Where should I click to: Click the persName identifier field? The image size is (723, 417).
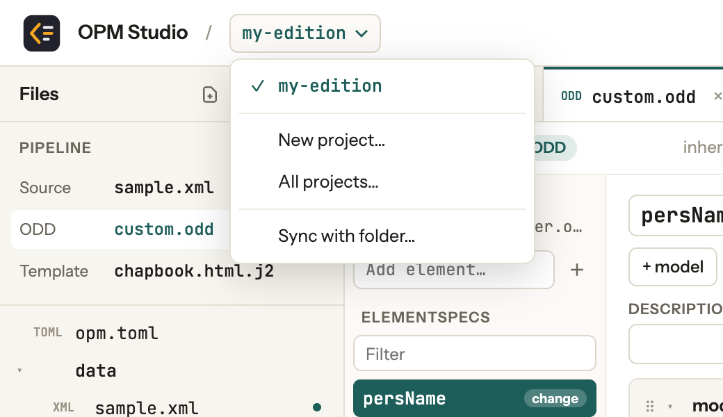(676, 215)
